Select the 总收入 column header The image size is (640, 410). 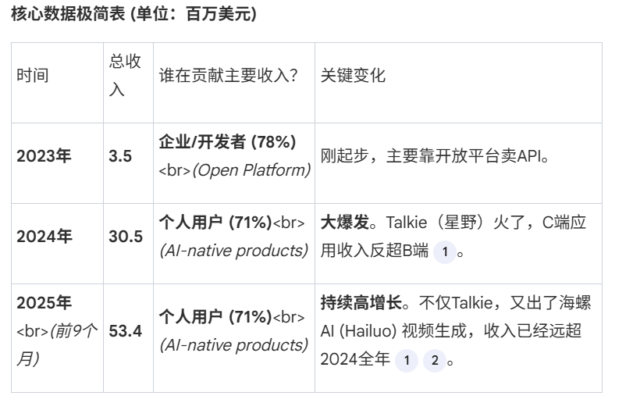coord(124,76)
